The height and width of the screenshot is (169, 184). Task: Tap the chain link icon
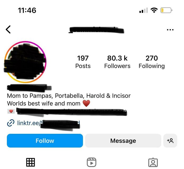11,123
